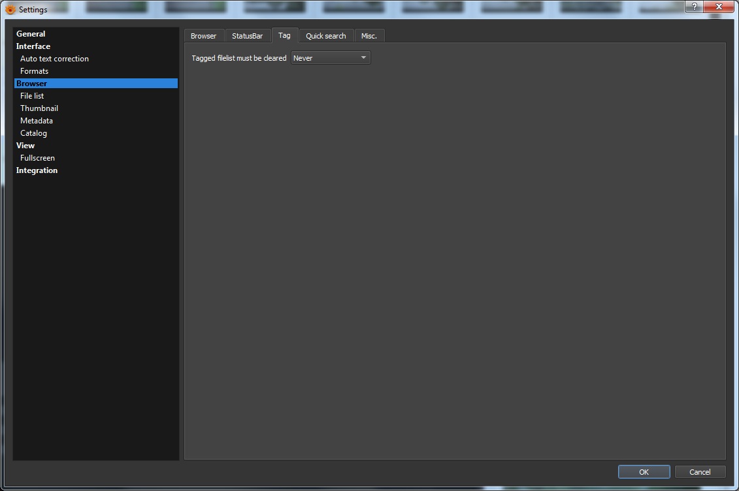Confirm settings with OK button
This screenshot has height=491, width=739.
(x=644, y=471)
